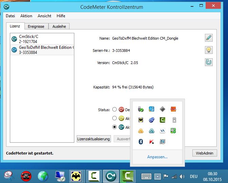Viewport: 228px width, 183px height.
Task: Click the CodeMeter tray icon
Action: coord(152,120)
